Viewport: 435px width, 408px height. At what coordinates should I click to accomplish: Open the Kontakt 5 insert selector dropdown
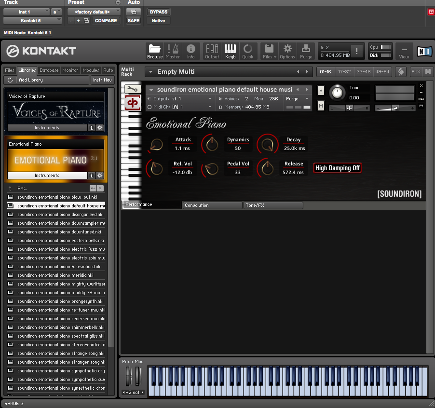32,21
